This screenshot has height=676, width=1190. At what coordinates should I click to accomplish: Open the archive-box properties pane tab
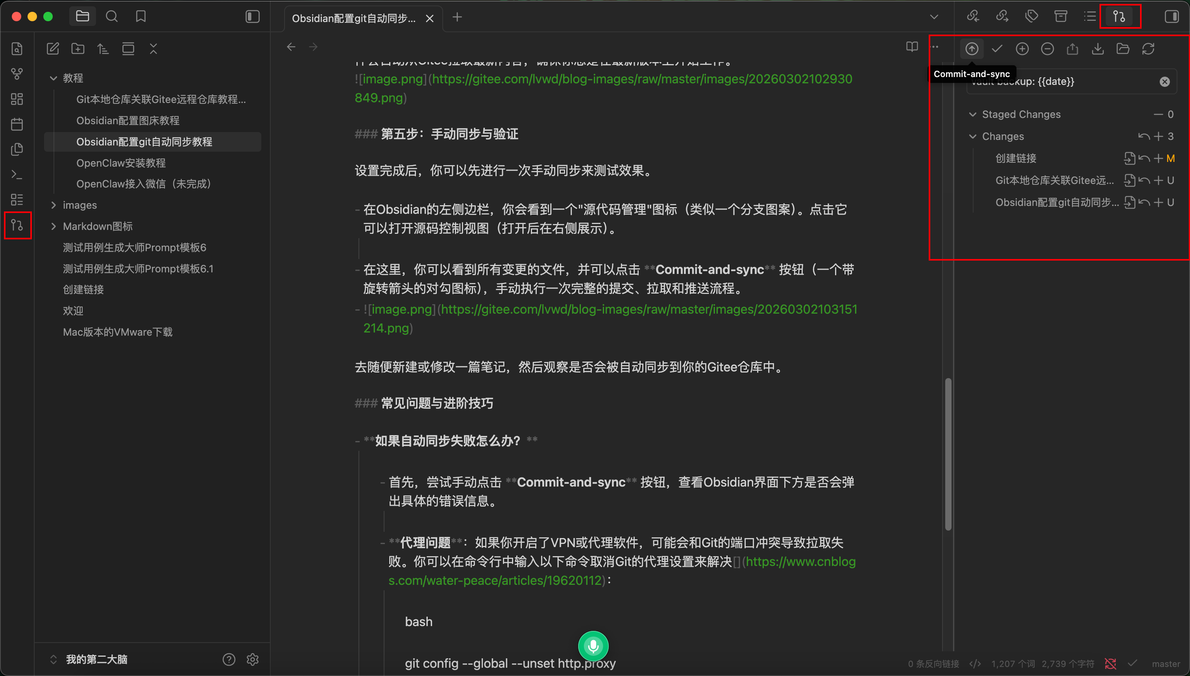1061,17
